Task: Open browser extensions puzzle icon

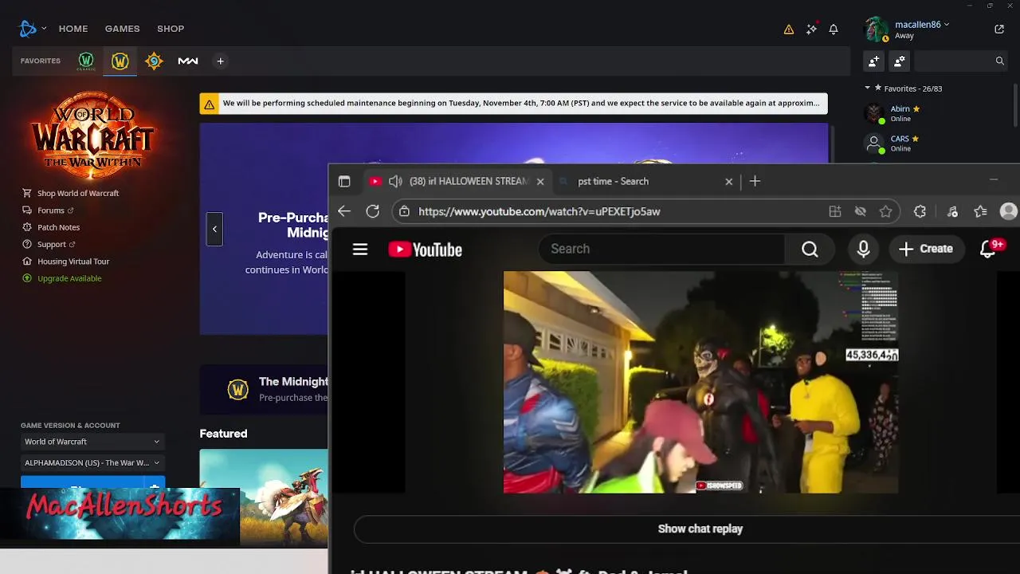Action: coord(920,211)
